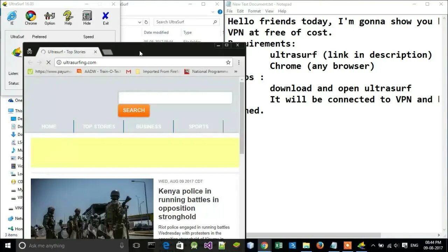Open Excel from the taskbar
The width and height of the screenshot is (448, 252).
[279, 245]
